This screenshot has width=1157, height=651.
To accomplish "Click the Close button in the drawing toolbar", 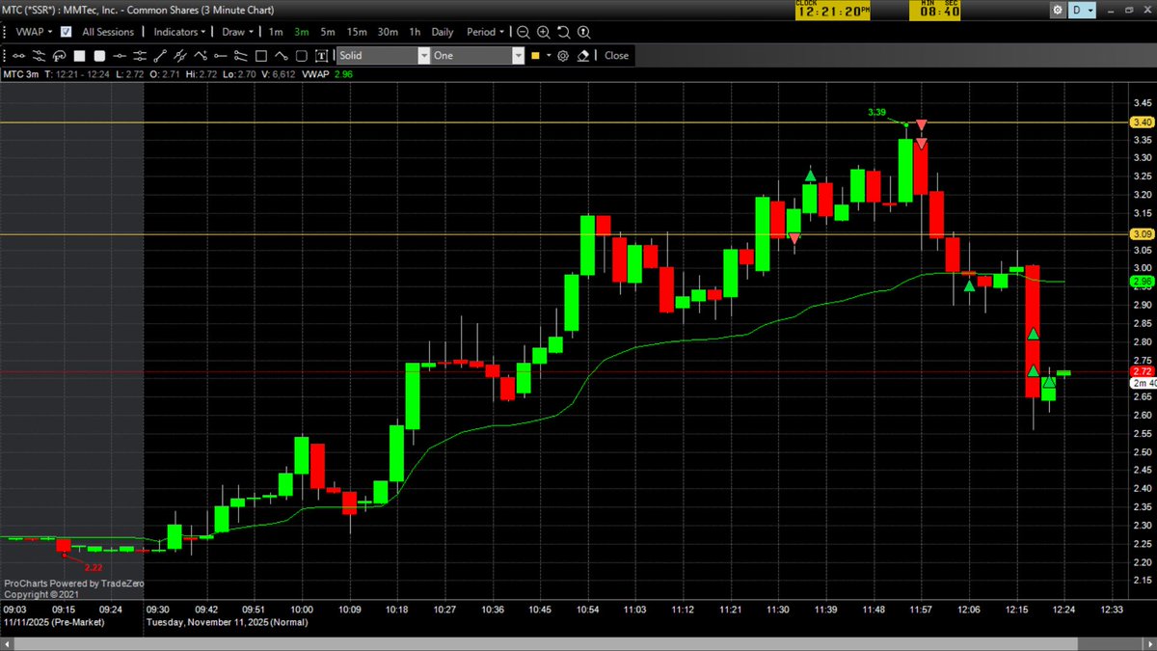I will point(615,55).
